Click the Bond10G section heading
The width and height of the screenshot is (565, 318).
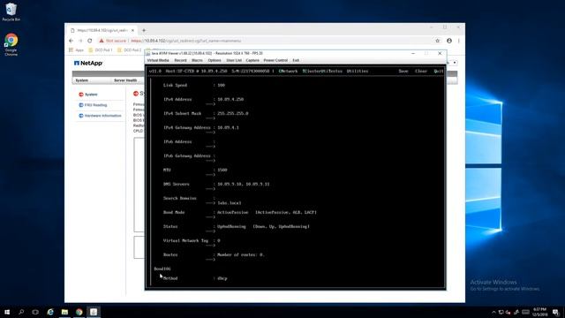tap(162, 269)
